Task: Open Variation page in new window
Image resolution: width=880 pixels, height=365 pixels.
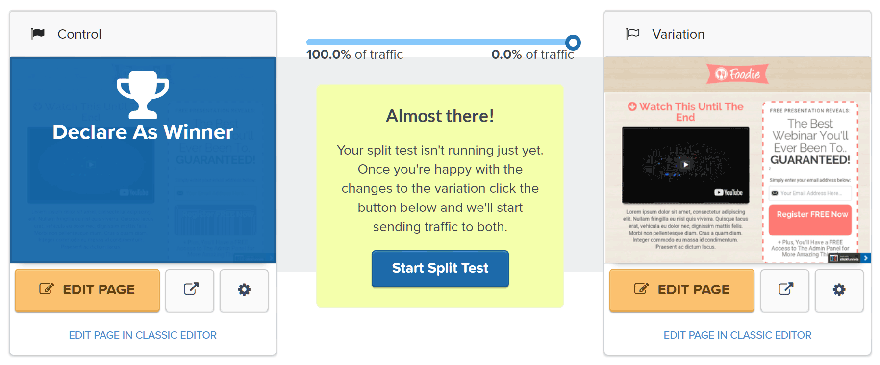Action: tap(785, 290)
